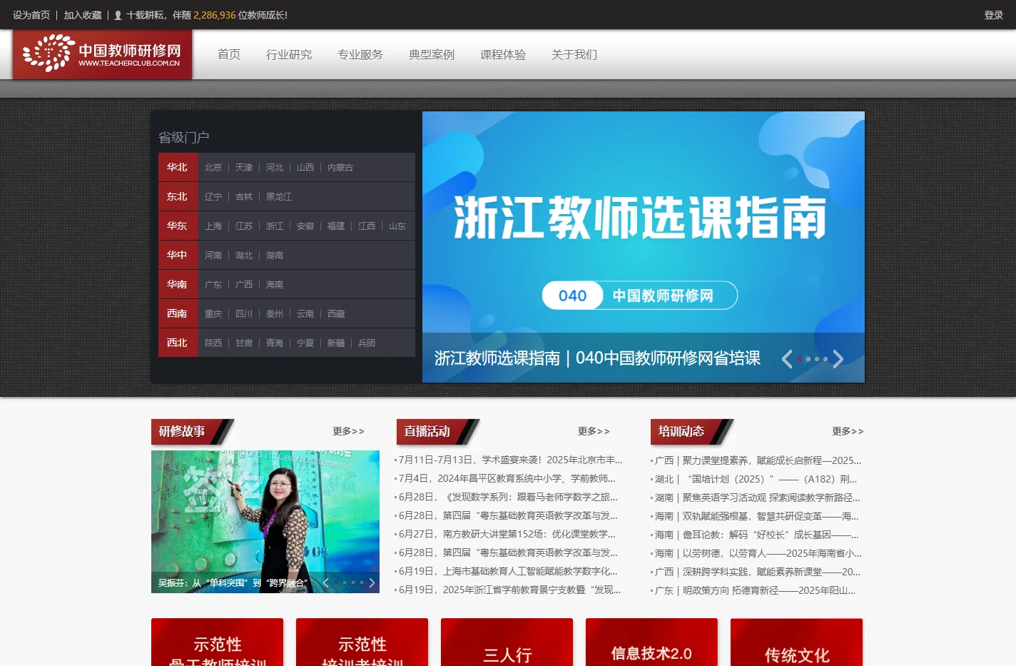Open the 西藏 provincial portal
Screen dimensions: 1016x666
[336, 313]
